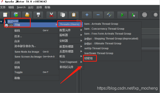
Task: Add setUp Thread Group
Action: [112, 48]
